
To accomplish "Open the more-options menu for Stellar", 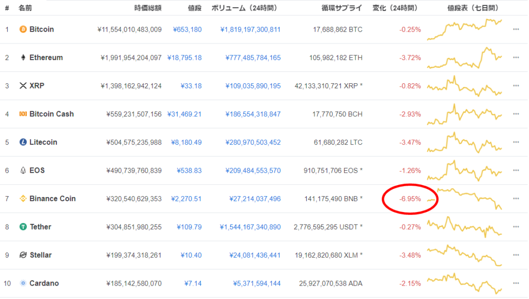I will click(x=516, y=255).
